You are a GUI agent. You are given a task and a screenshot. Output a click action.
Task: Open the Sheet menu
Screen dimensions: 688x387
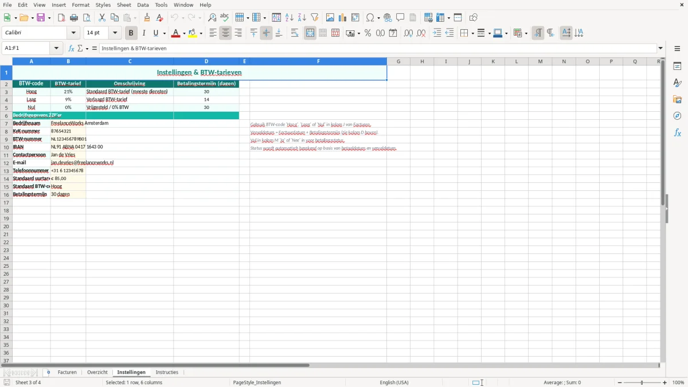point(124,5)
